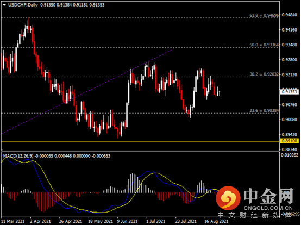Click the 0.90080 price axis label
The image size is (301, 225).
click(x=289, y=120)
